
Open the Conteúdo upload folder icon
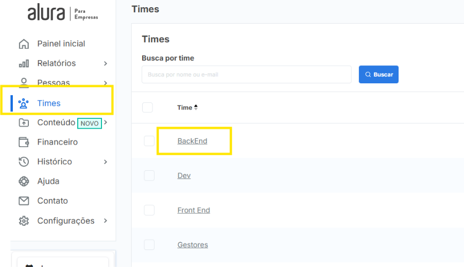coord(24,122)
